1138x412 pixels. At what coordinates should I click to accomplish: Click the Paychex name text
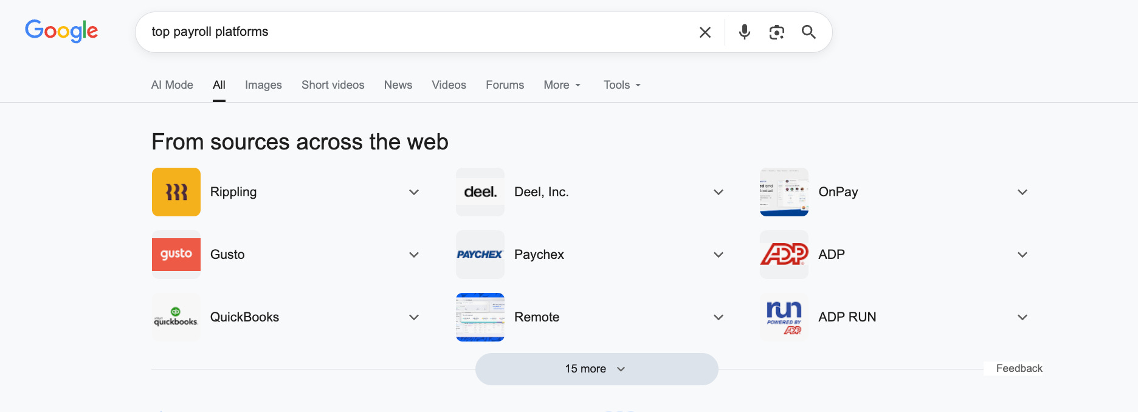[x=539, y=255]
